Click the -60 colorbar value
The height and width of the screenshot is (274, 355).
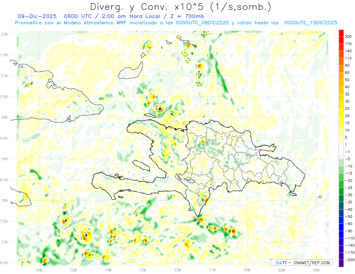[x=348, y=224]
